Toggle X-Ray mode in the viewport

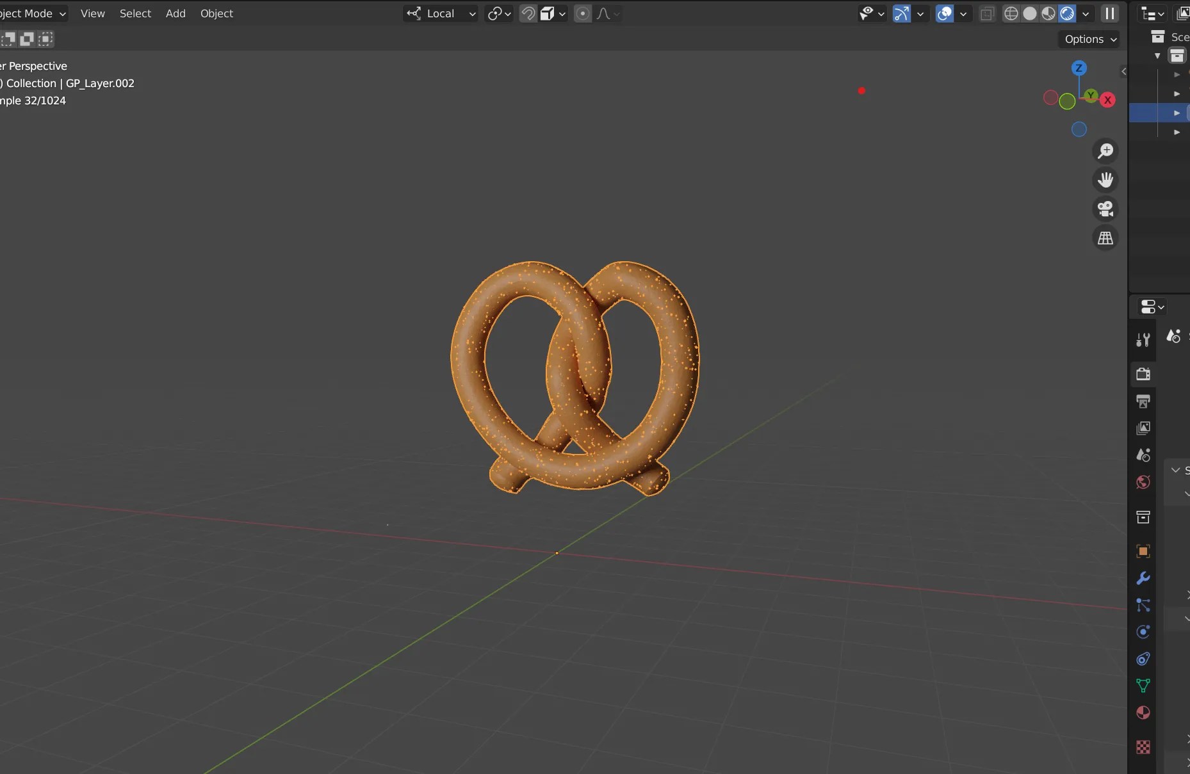pyautogui.click(x=986, y=13)
